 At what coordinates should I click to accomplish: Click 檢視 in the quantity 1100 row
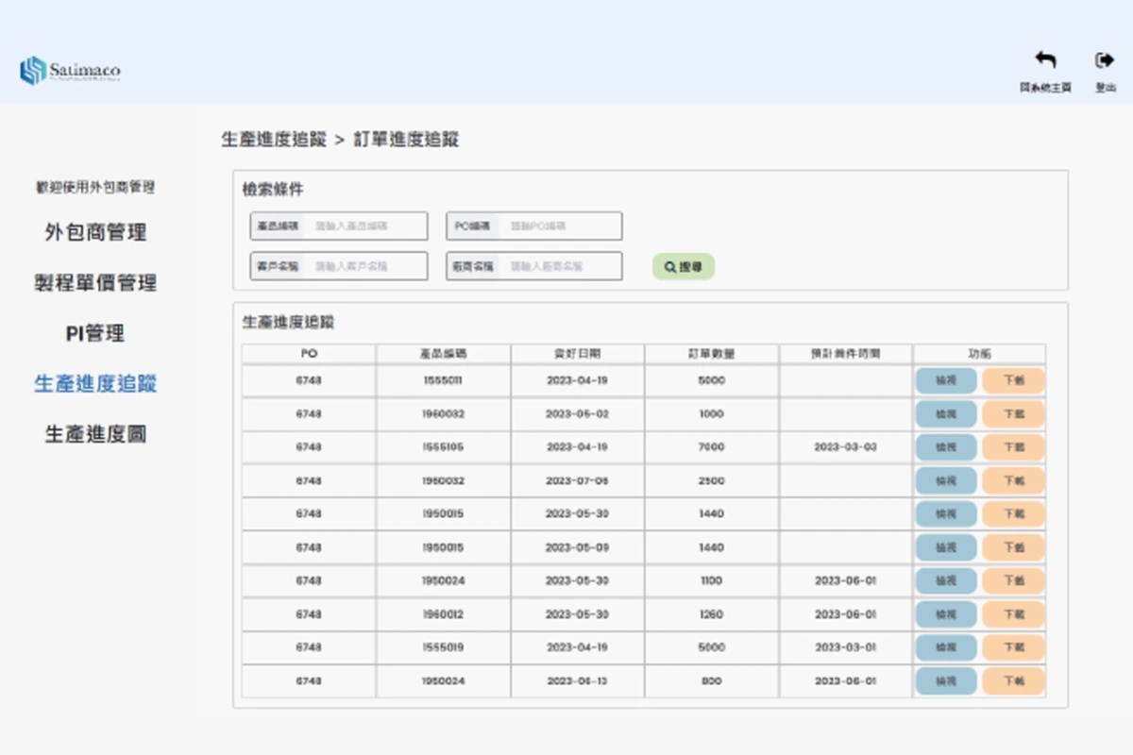pos(946,581)
